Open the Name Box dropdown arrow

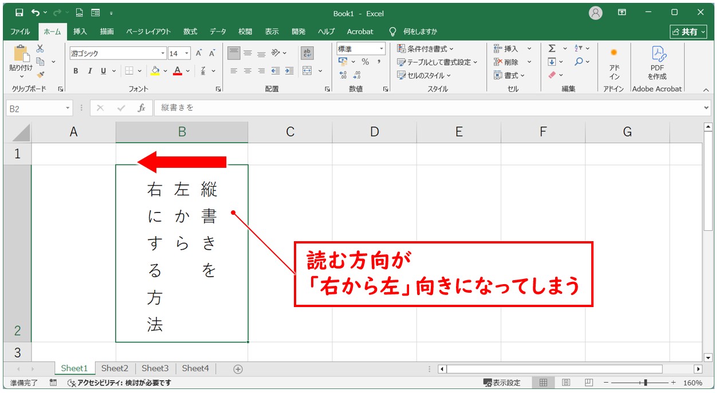coord(68,108)
